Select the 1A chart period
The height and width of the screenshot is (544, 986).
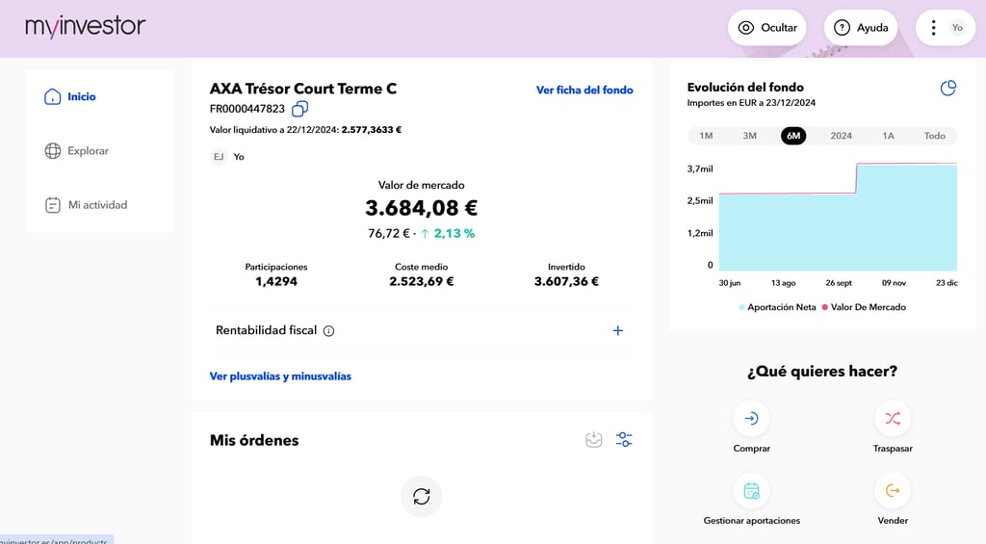coord(888,136)
